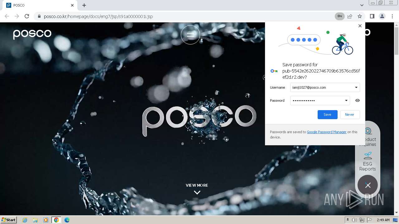Open the volume control in system tray
The image size is (399, 224).
tap(354, 220)
